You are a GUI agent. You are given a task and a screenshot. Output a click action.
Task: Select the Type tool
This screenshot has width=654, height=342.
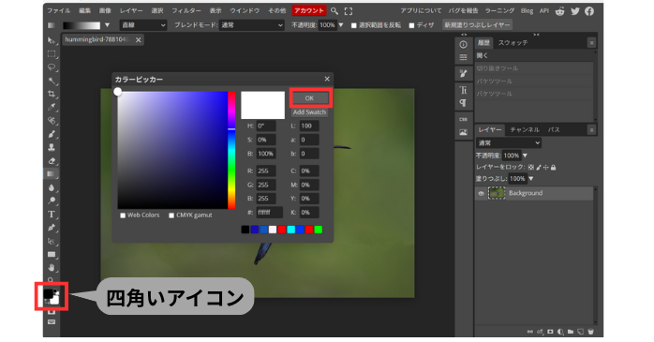tap(52, 215)
